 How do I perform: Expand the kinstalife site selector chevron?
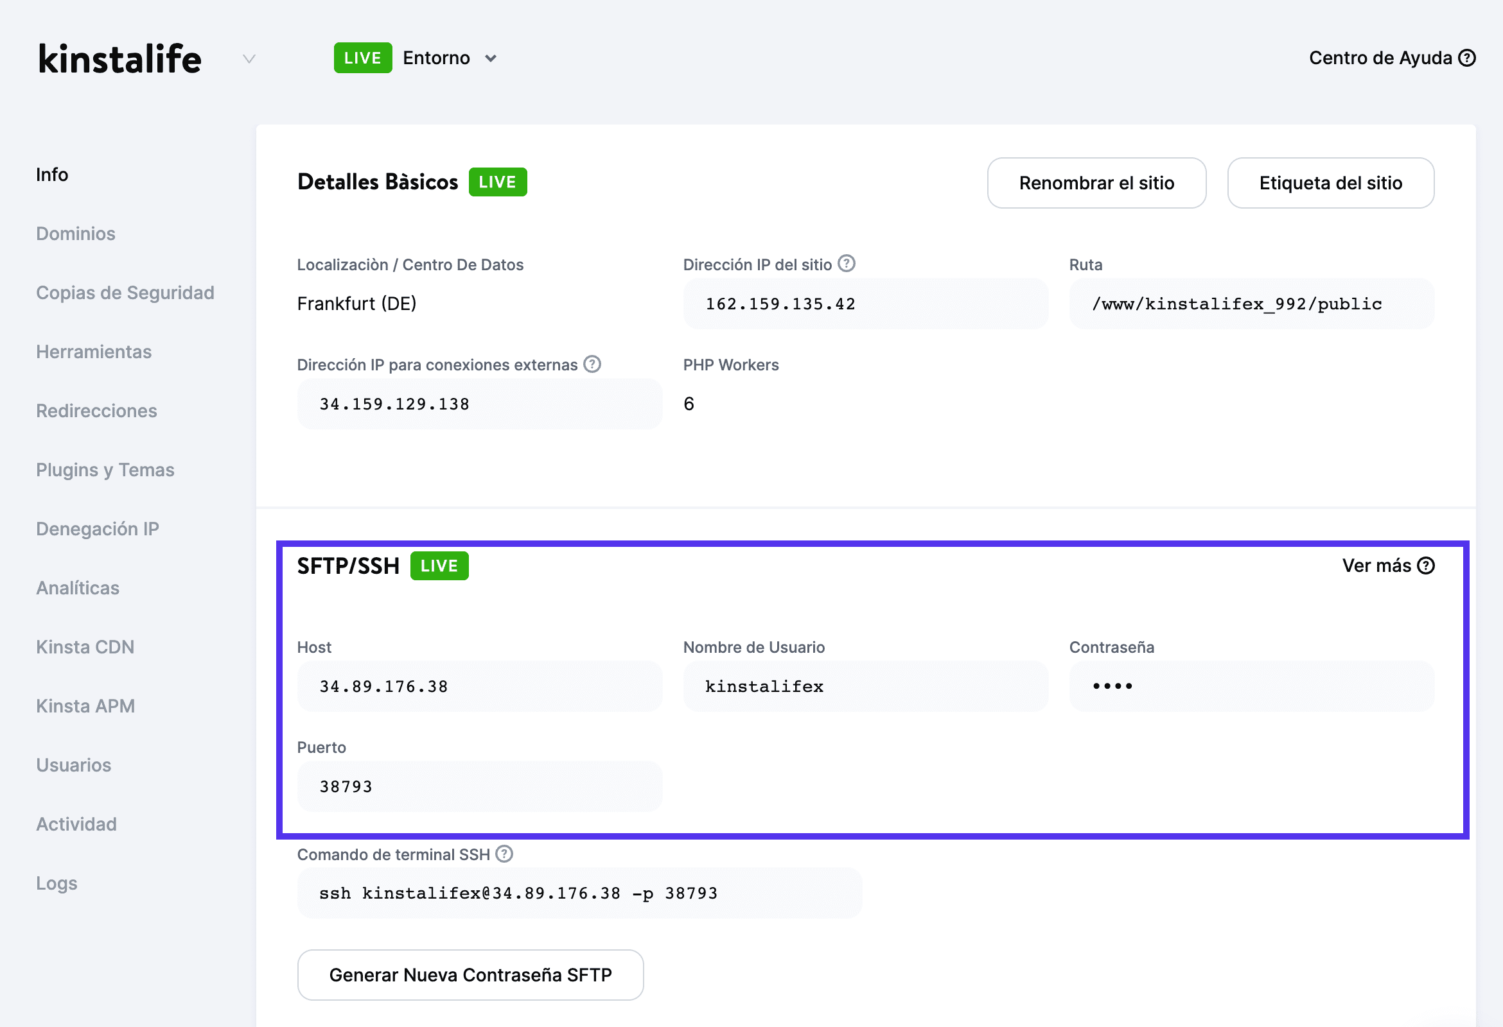[x=249, y=58]
